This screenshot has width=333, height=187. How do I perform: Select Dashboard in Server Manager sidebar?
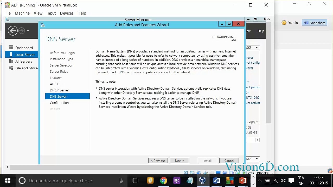24,48
